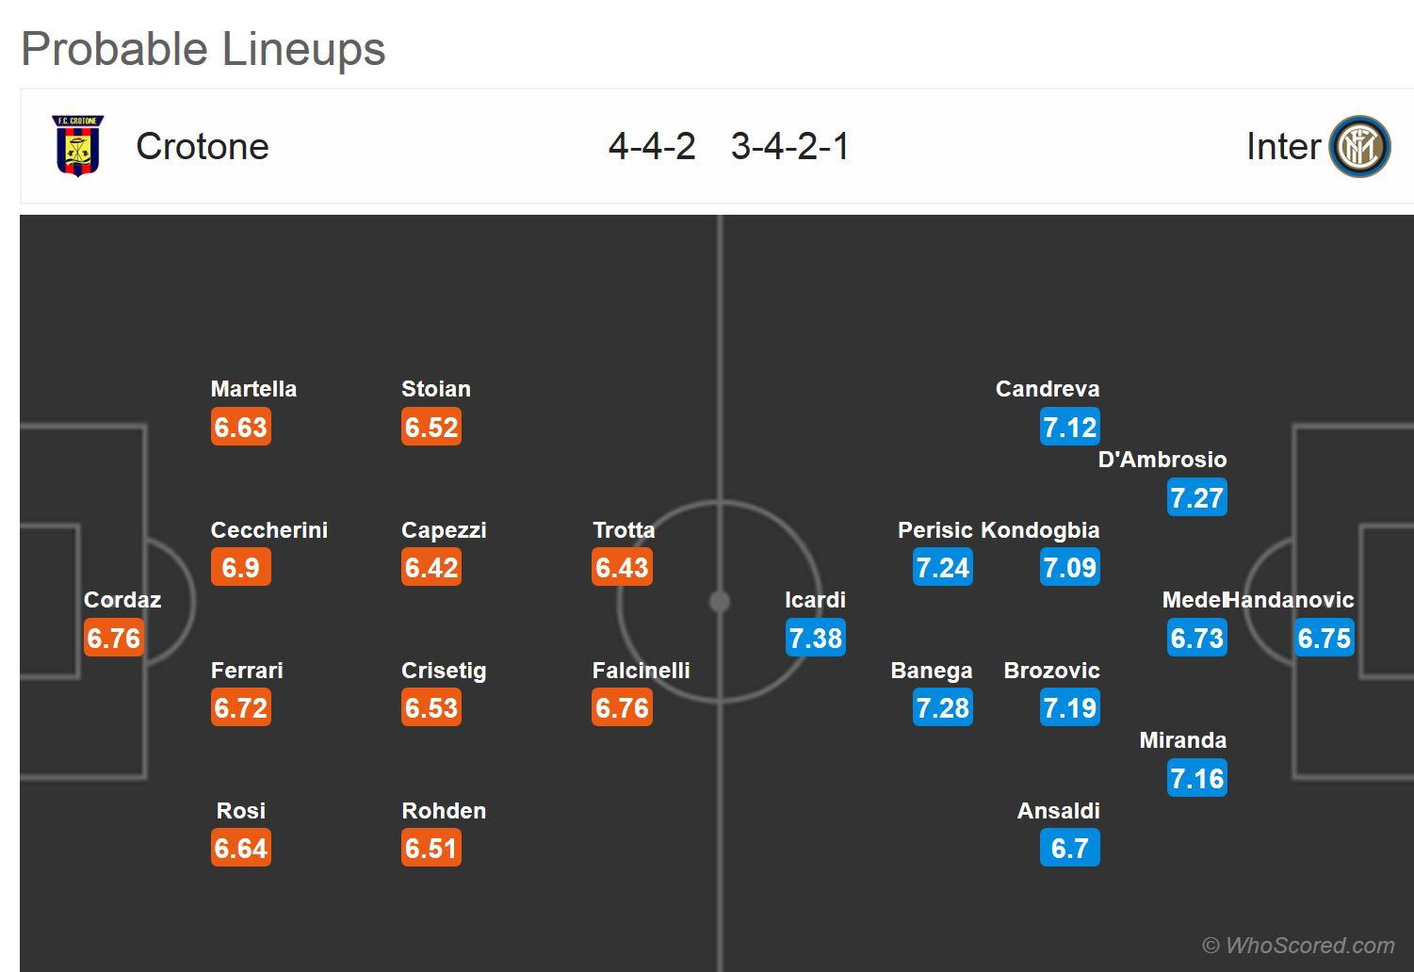Click the Inter club crest logo
This screenshot has height=972, width=1414.
(1359, 146)
